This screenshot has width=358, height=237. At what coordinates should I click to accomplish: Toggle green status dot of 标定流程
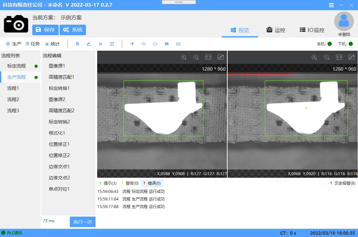(x=36, y=66)
